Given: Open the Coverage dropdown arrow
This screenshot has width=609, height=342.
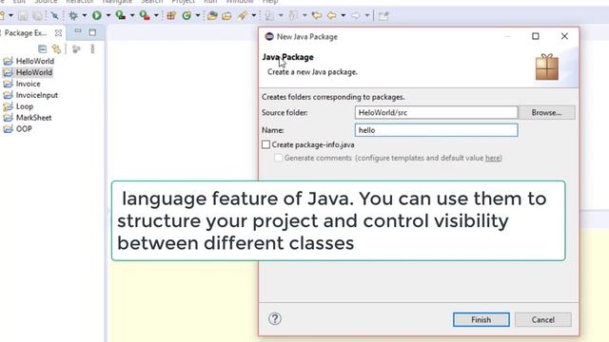Looking at the screenshot, I should point(132,15).
